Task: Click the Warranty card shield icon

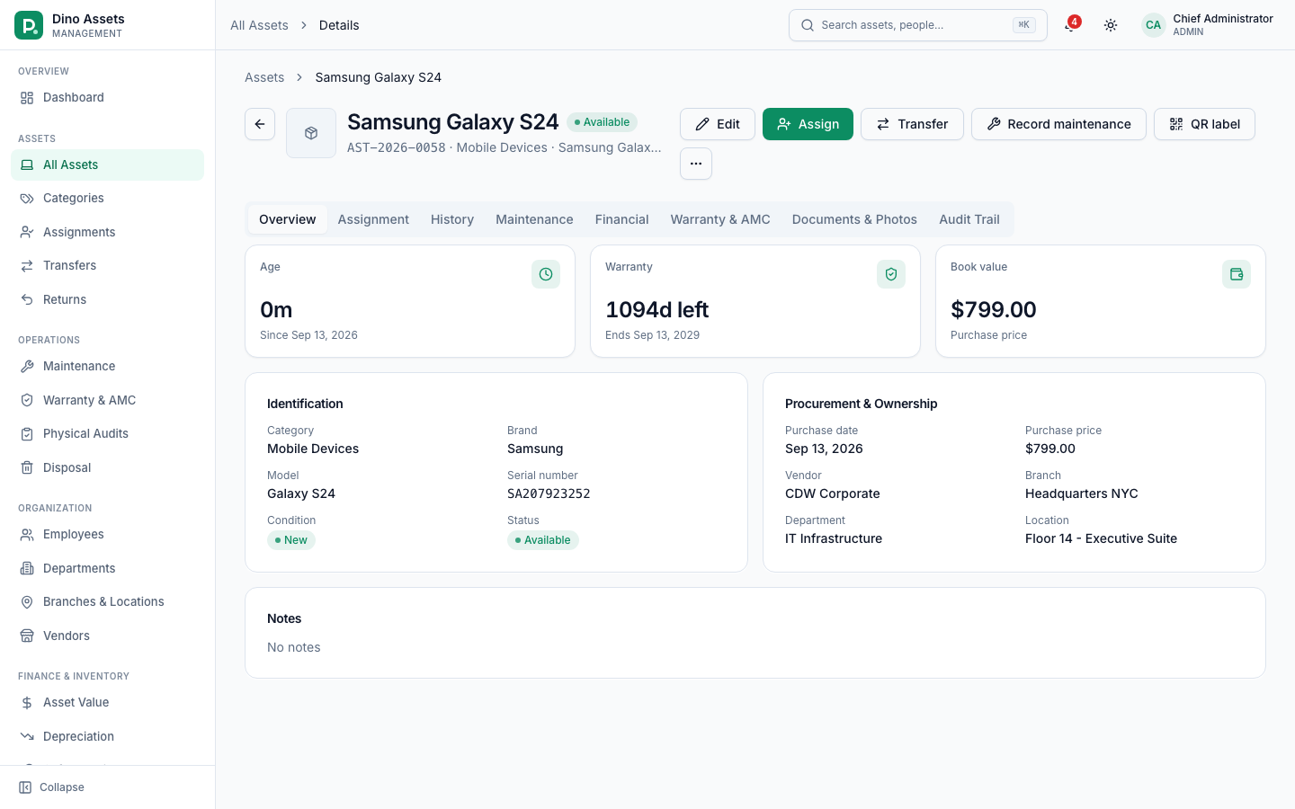Action: click(x=891, y=274)
